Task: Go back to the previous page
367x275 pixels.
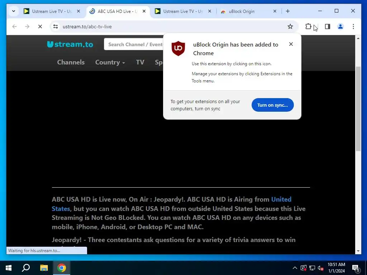Action: (14, 26)
